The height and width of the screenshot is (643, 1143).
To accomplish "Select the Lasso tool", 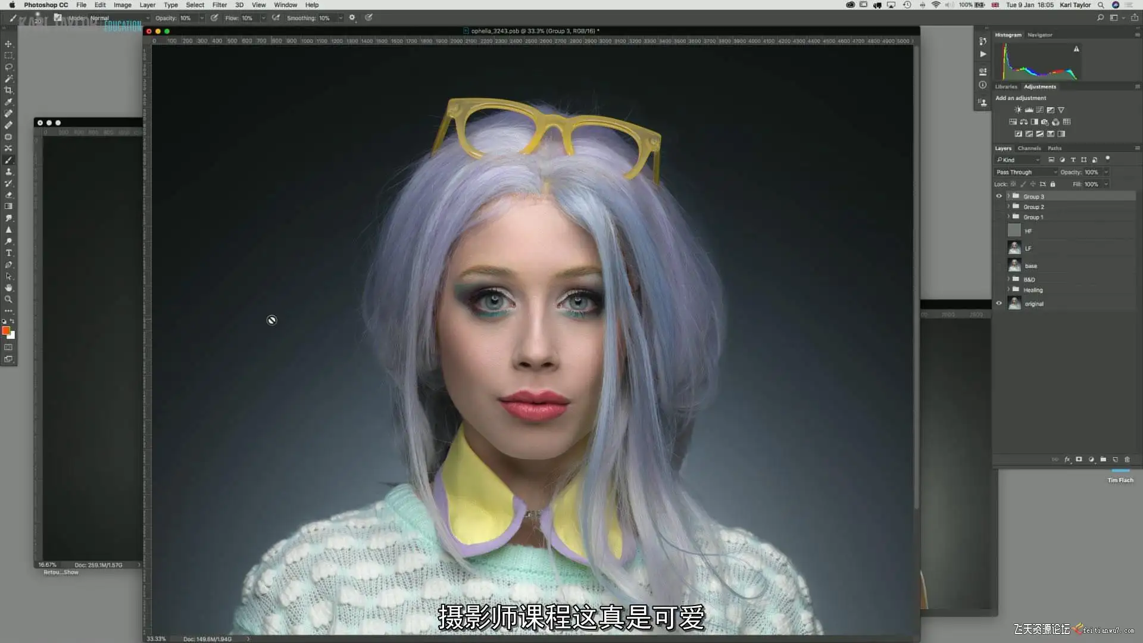I will coord(8,67).
